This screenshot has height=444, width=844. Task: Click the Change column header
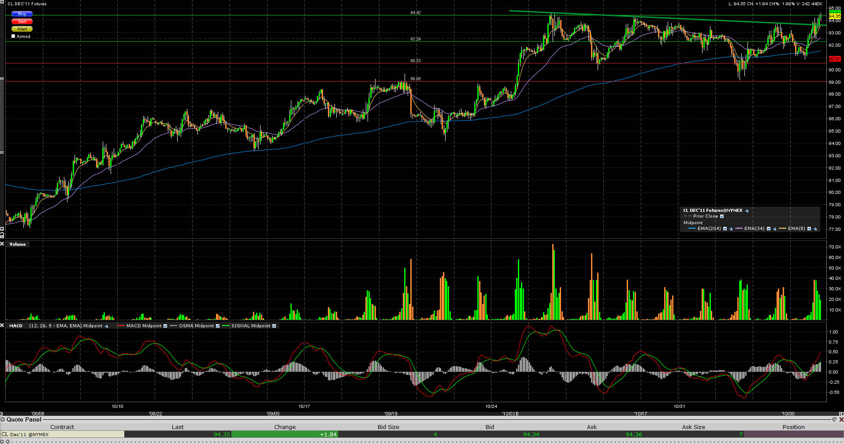(285, 427)
